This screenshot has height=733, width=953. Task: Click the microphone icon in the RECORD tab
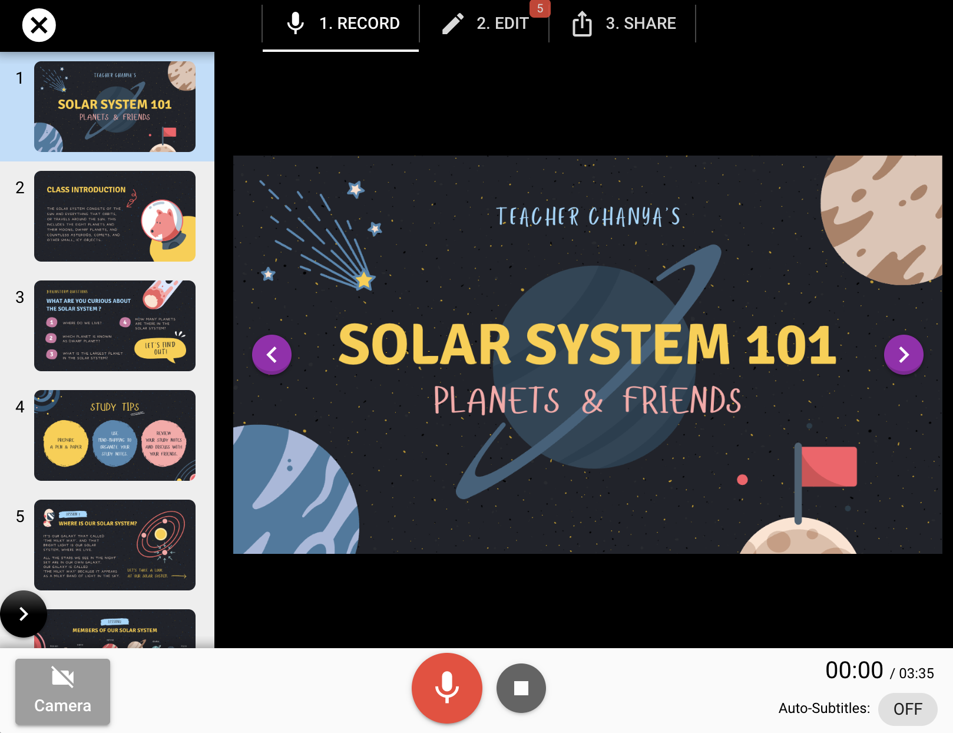point(296,24)
